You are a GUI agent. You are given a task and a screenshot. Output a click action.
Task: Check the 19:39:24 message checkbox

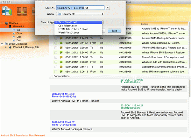click(x=56, y=48)
